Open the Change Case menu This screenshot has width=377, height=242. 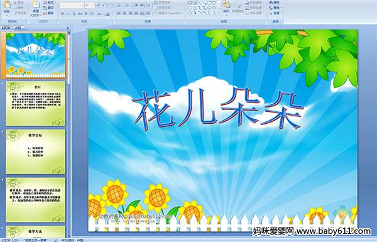[x=99, y=14]
